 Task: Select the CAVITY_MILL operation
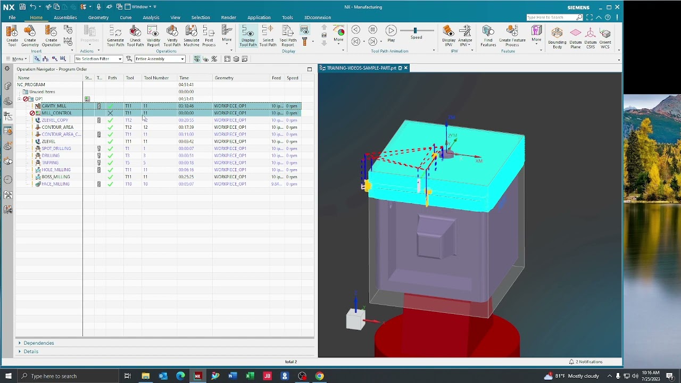[x=54, y=106]
